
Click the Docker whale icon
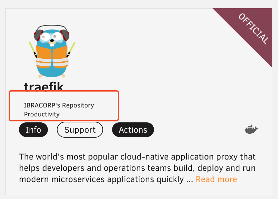point(252,129)
